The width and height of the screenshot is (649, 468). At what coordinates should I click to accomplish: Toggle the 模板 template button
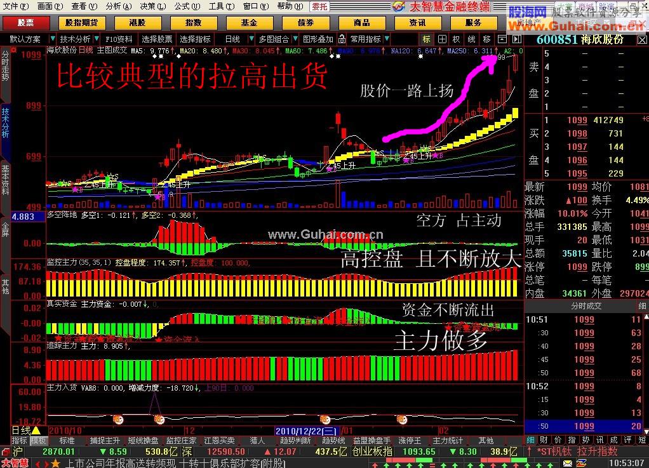tap(38, 441)
